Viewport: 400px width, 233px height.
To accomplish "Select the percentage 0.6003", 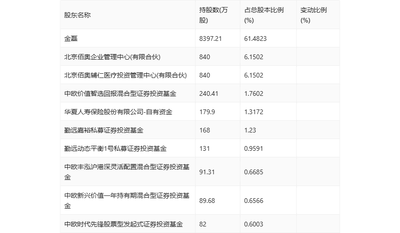I will click(x=254, y=224).
